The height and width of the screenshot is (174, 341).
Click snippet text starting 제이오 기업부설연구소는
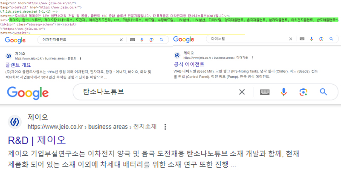(x=153, y=159)
